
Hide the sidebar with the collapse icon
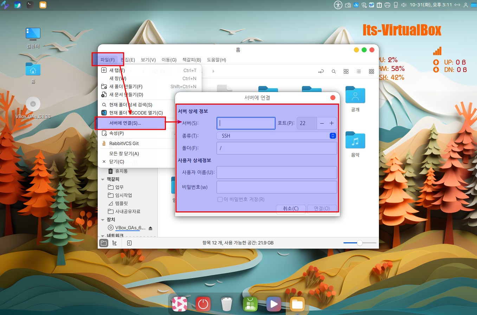tap(129, 243)
